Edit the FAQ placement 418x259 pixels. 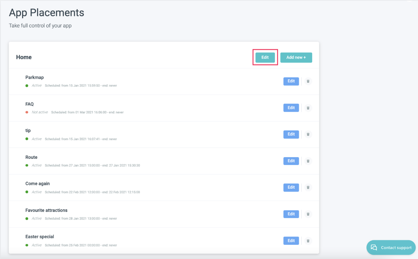coord(291,108)
